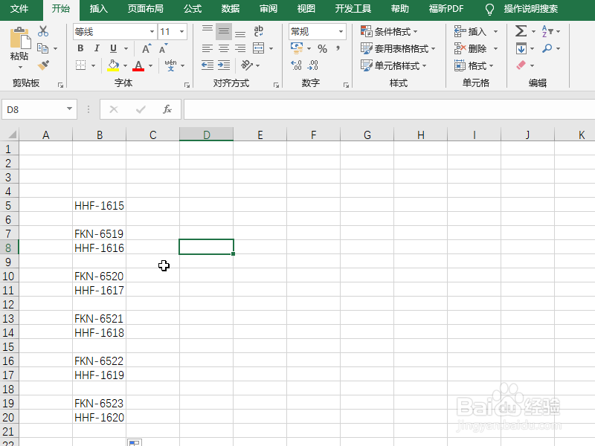Open the 对齐方式 dialog launcher
Screen dimensions: 595x446
(276, 85)
